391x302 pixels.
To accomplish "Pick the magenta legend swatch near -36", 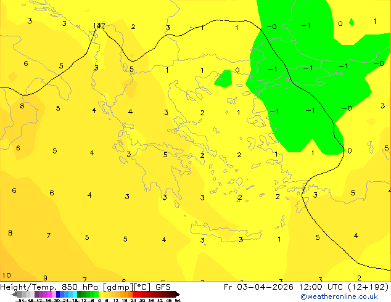I will pyautogui.click(x=49, y=294).
